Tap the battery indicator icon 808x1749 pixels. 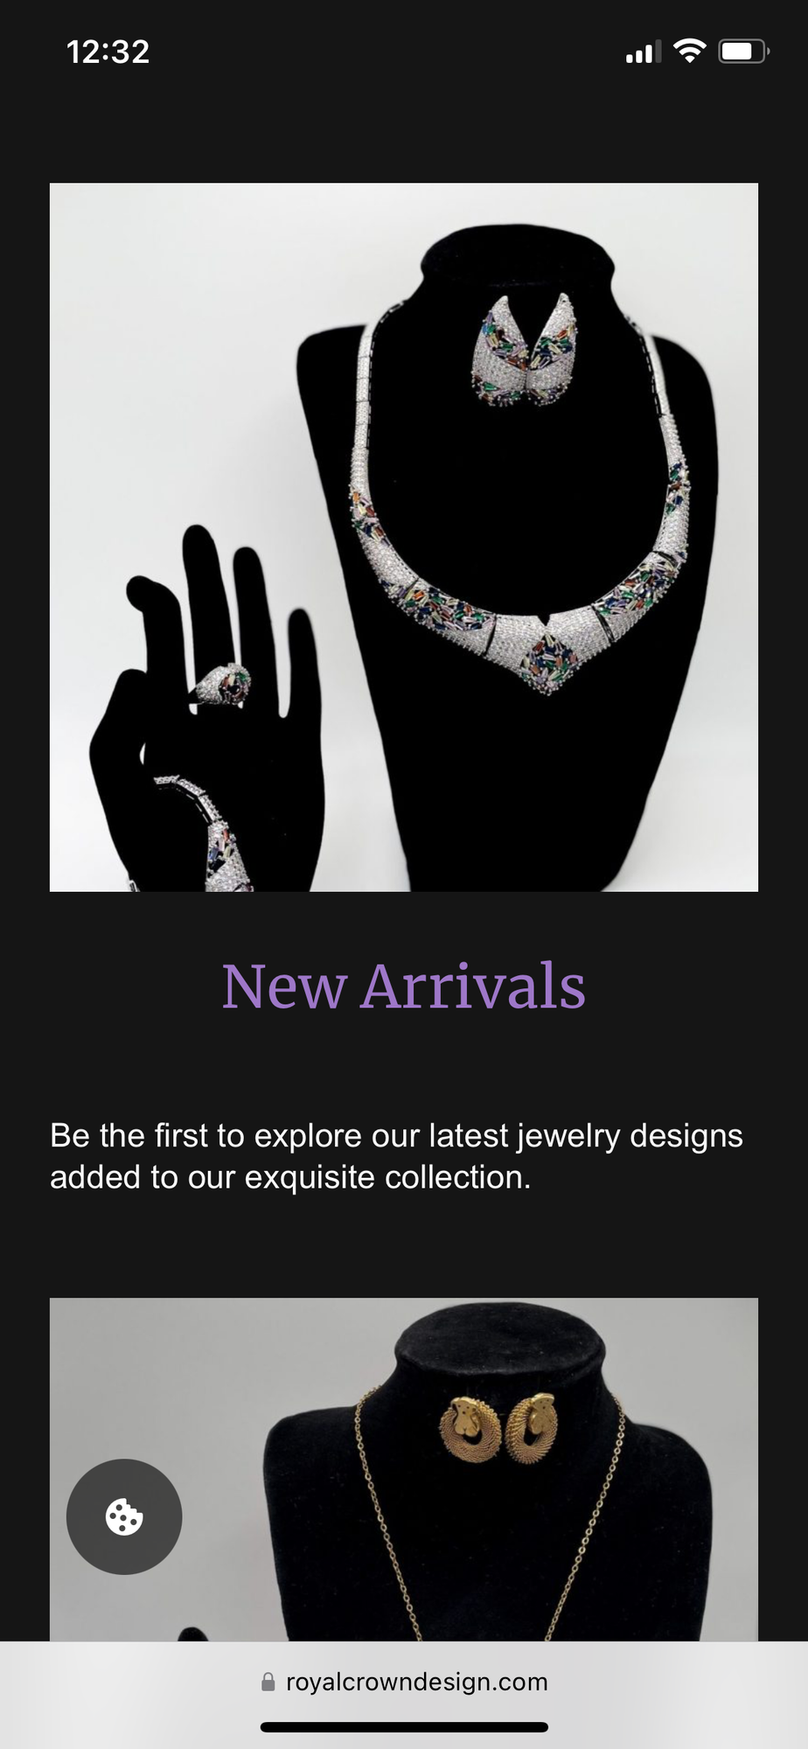point(743,52)
